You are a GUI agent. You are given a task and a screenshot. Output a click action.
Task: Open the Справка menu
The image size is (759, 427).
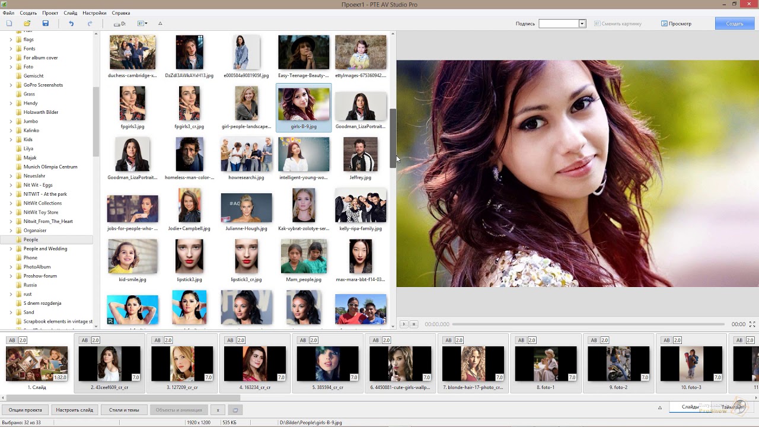[121, 13]
